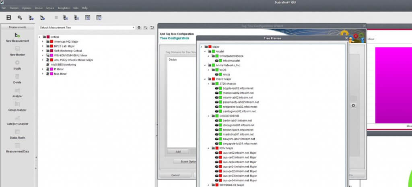The height and width of the screenshot is (187, 412).
Task: Select berlin-lab01.infosim.net in Tree Preview
Action: [x=237, y=121]
